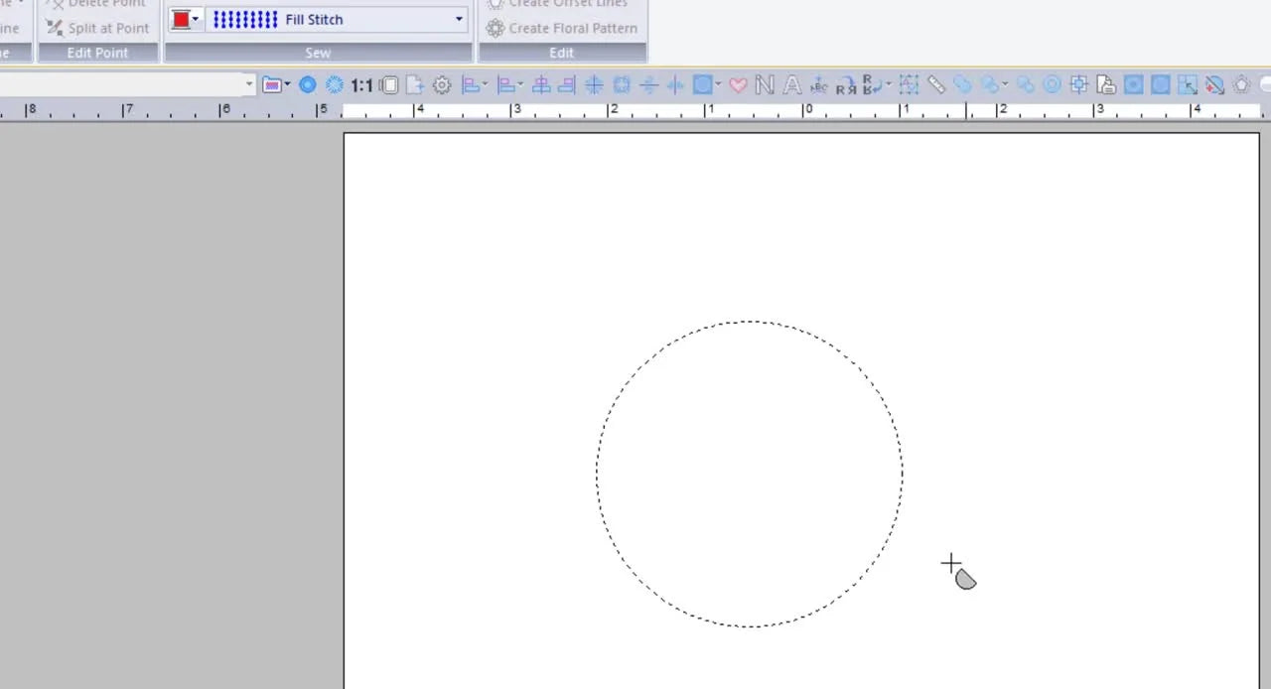Viewport: 1271px width, 689px height.
Task: Click the outlined A text tool icon
Action: point(792,85)
